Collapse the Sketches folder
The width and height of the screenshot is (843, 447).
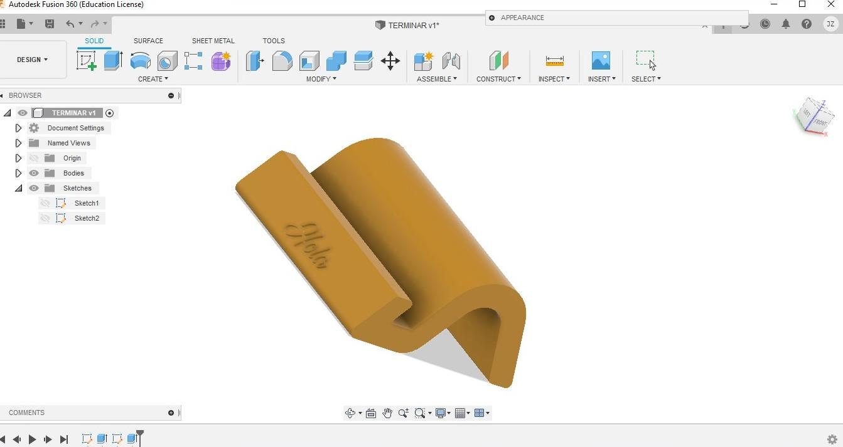18,188
